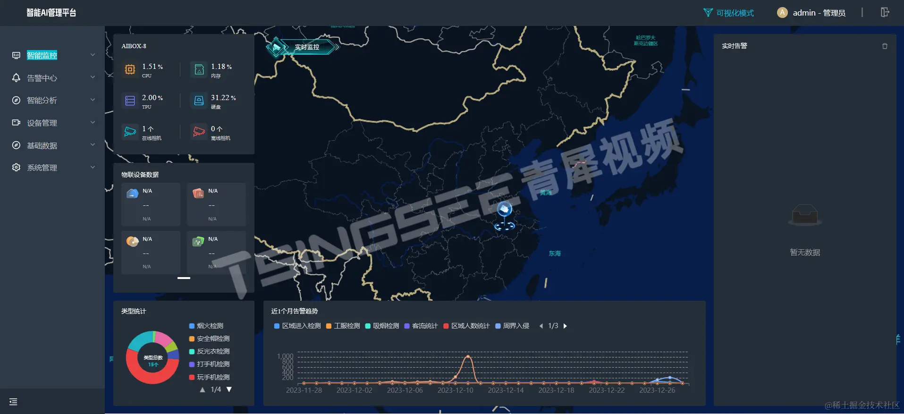The width and height of the screenshot is (904, 414).
Task: Click the compass icon beside 智能分析
Action: (x=16, y=100)
